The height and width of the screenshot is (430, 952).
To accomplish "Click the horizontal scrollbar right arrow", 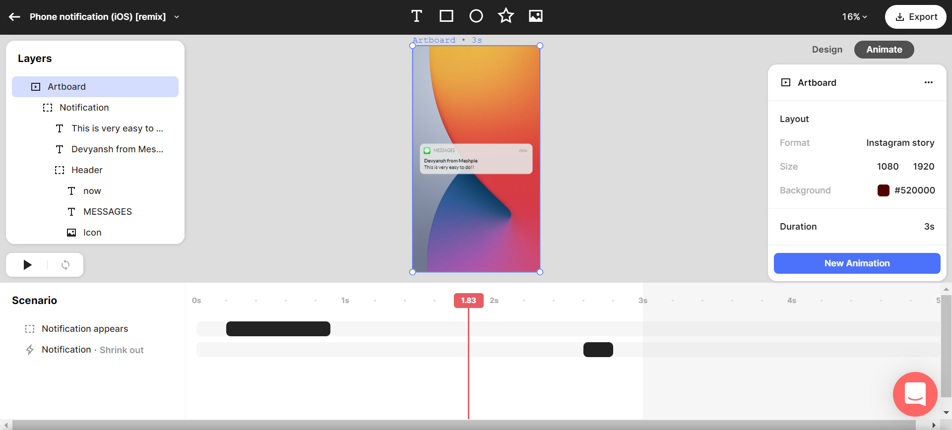I will point(934,425).
